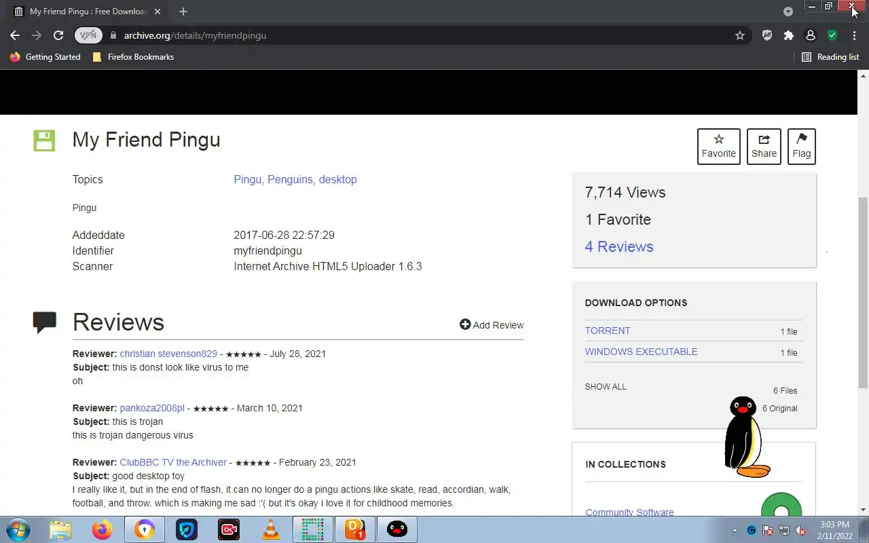This screenshot has height=543, width=869.
Task: Switch to the Chrome taskbar button
Action: pyautogui.click(x=144, y=529)
